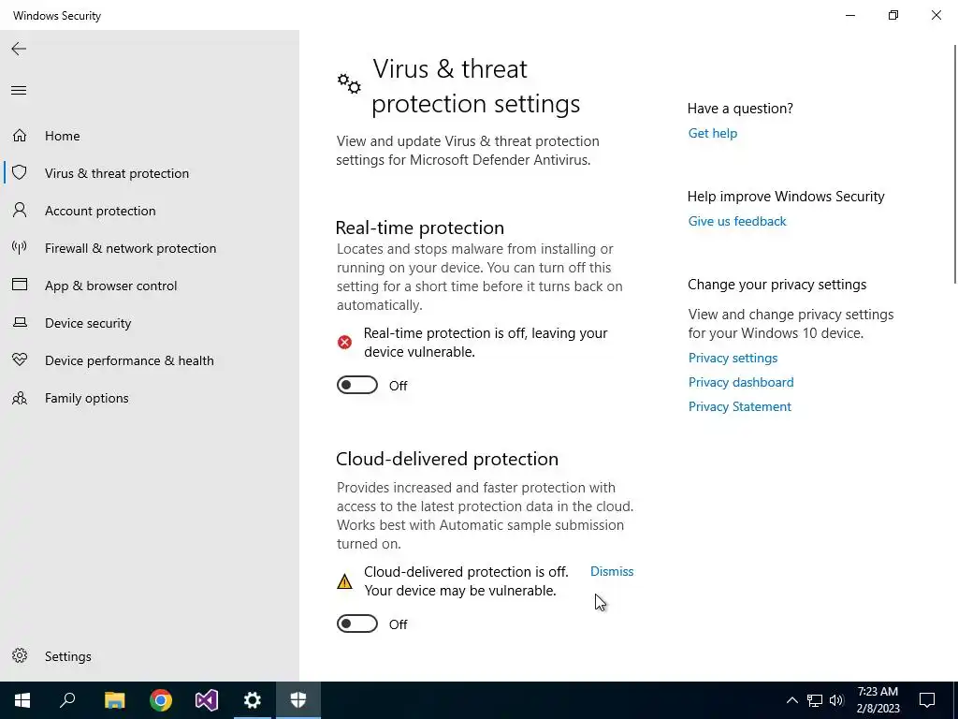This screenshot has width=958, height=719.
Task: Click the gears icon beside the page title
Action: click(349, 83)
